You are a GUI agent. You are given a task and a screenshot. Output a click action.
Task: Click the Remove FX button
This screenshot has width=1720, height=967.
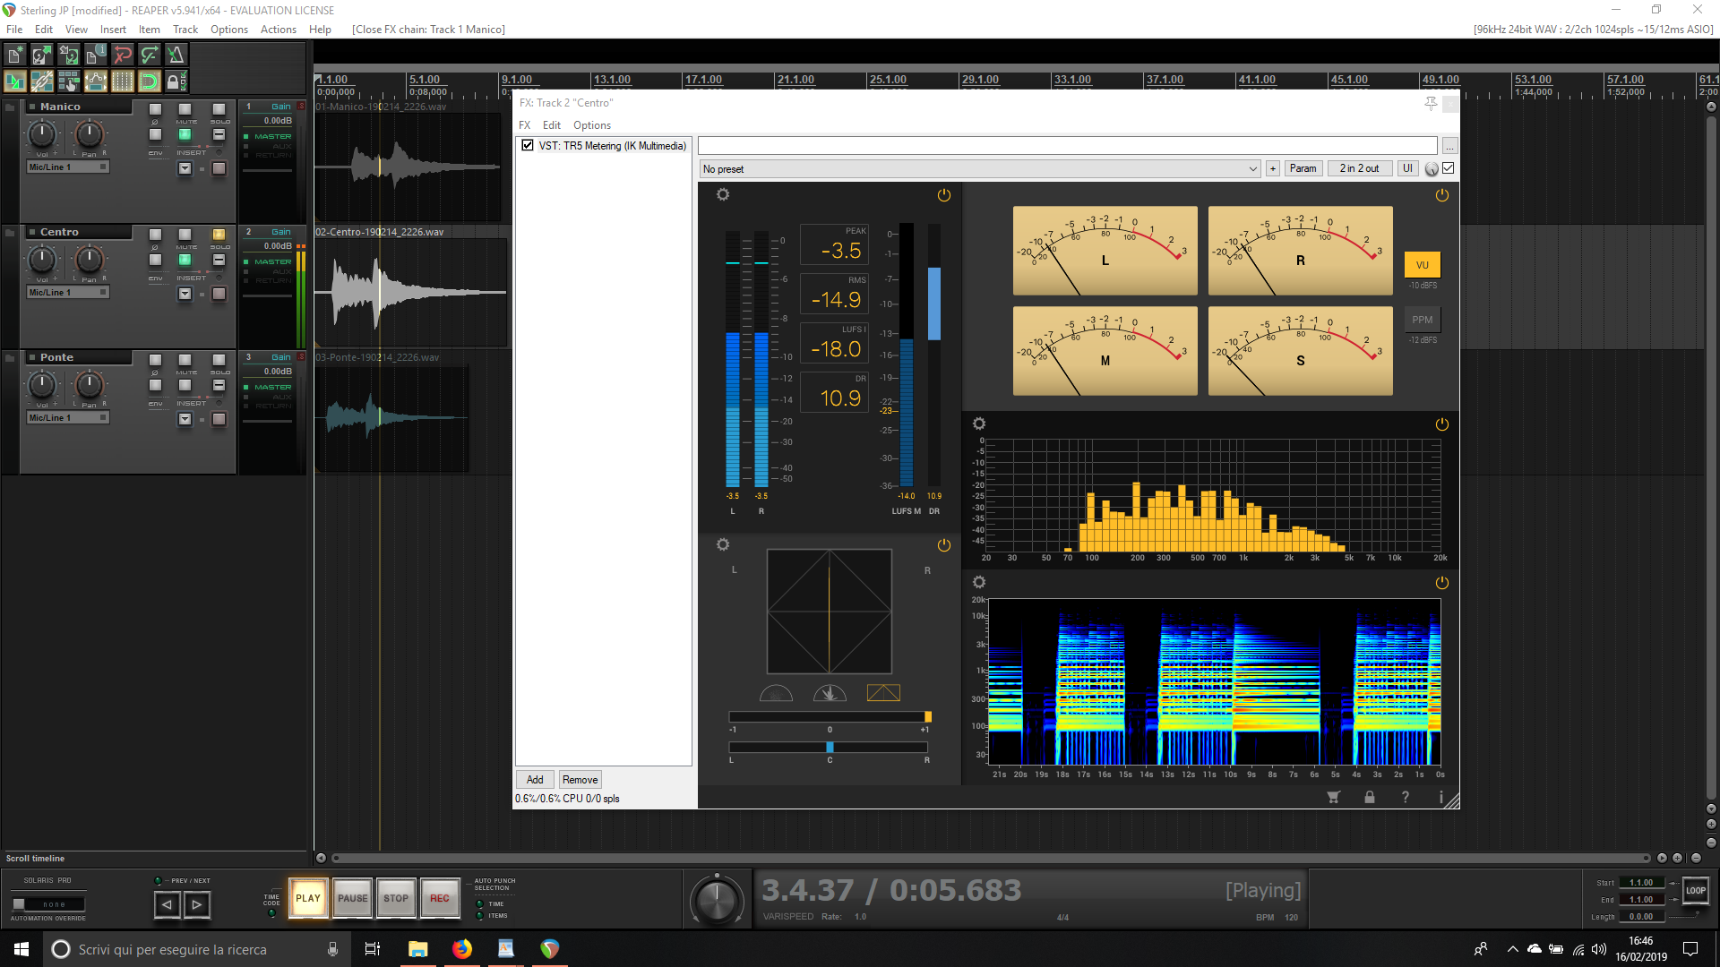(x=580, y=780)
